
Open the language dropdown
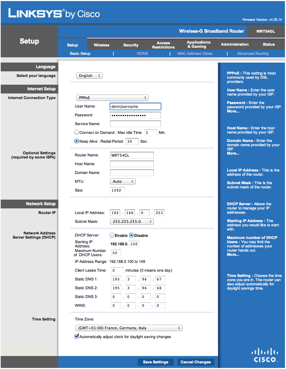pos(90,76)
